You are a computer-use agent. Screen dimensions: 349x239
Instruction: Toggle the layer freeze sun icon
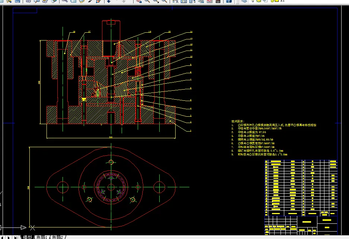tap(259, 1)
